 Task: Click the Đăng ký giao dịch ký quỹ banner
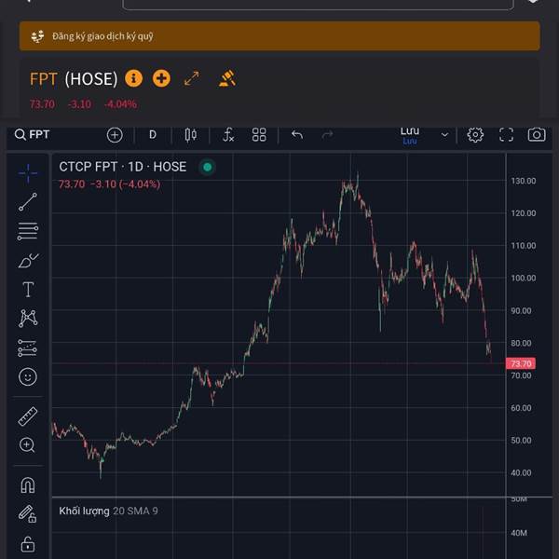279,36
